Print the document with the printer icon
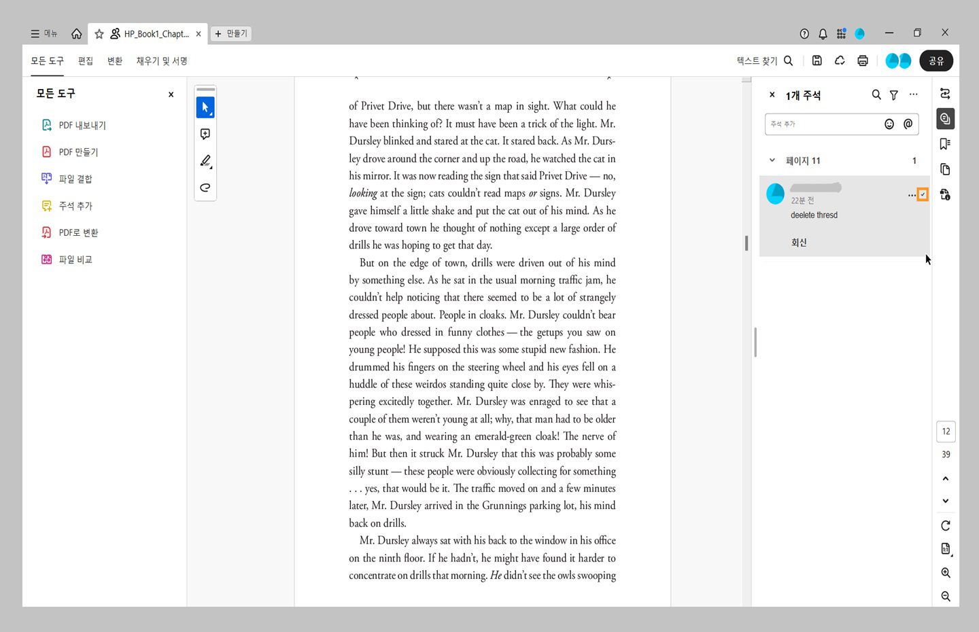This screenshot has width=979, height=632. click(863, 60)
